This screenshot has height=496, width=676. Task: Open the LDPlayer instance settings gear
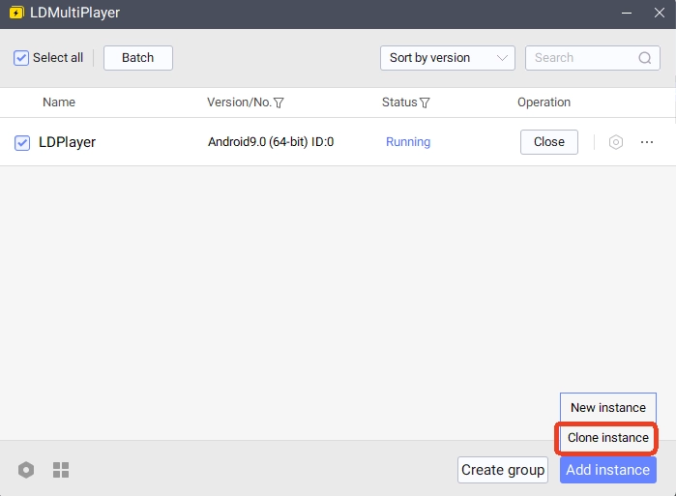pyautogui.click(x=616, y=142)
